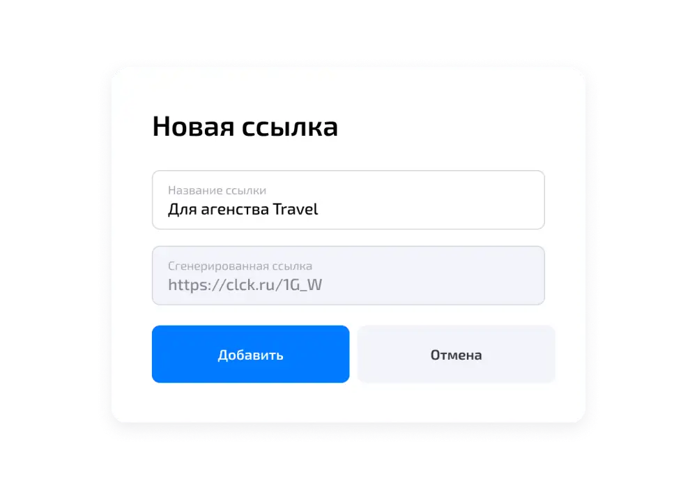Click the Название ссылки field label
The width and height of the screenshot is (697, 488).
[217, 190]
